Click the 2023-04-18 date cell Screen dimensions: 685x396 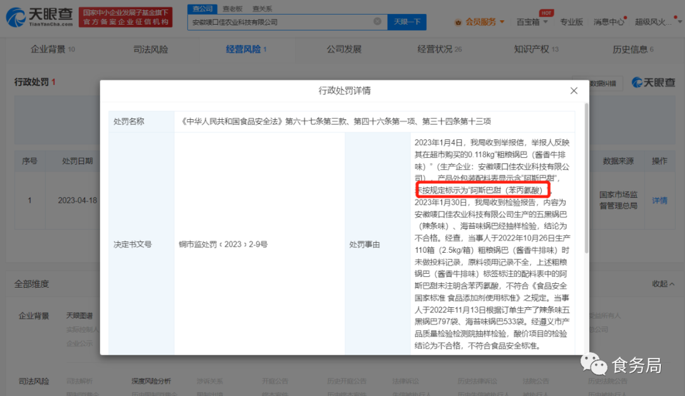point(77,200)
